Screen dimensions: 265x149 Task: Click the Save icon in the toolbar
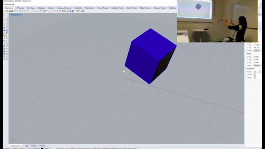tap(10, 11)
